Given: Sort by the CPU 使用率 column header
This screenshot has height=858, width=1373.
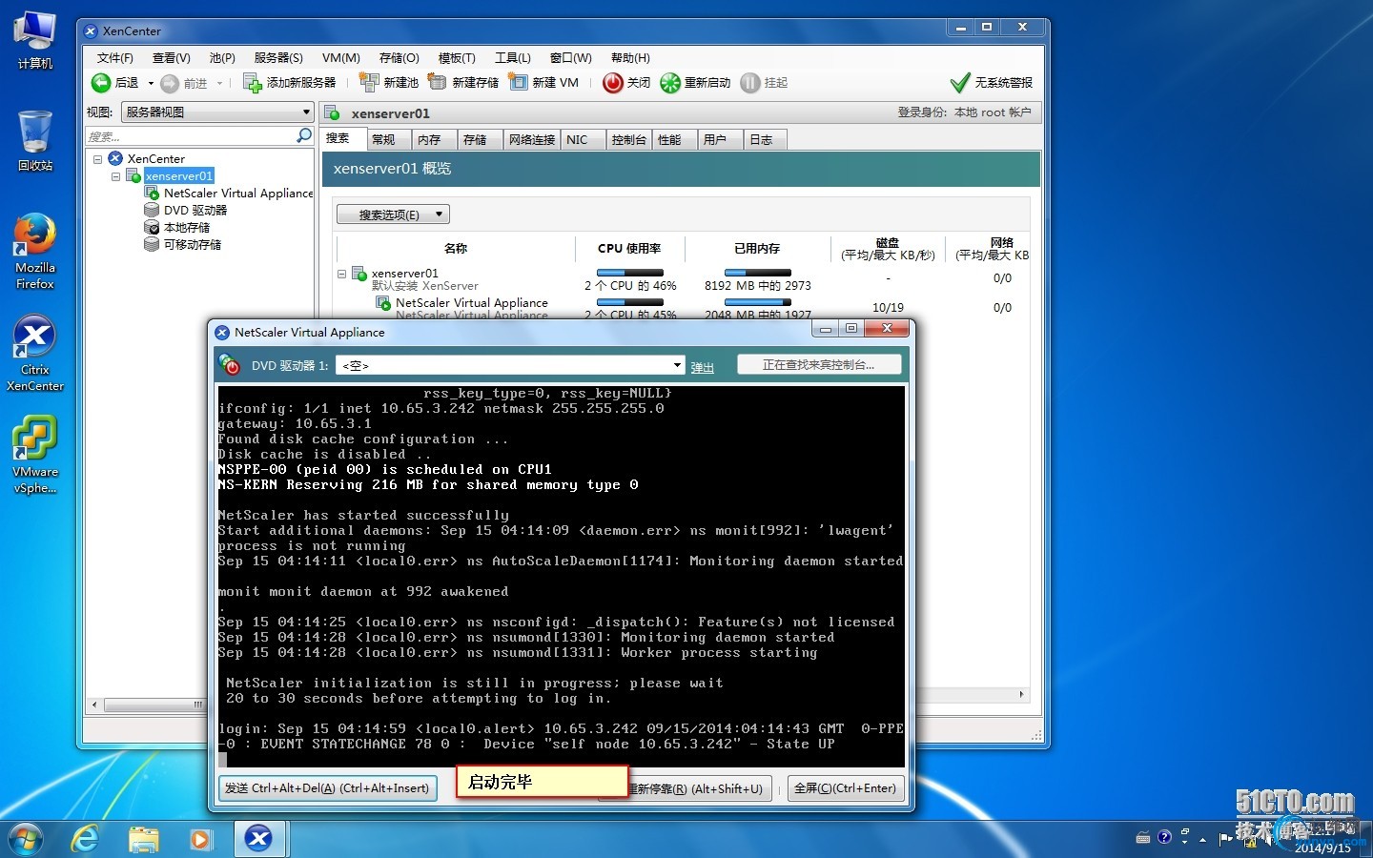Looking at the screenshot, I should coord(629,249).
